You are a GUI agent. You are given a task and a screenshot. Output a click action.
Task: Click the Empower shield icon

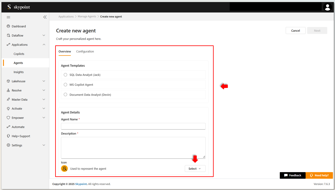[8, 118]
